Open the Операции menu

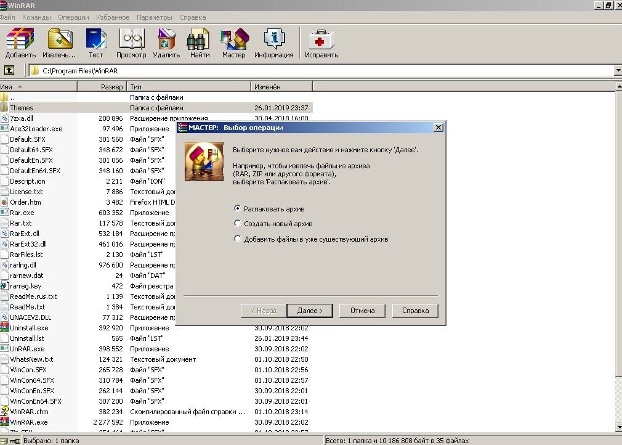(73, 17)
